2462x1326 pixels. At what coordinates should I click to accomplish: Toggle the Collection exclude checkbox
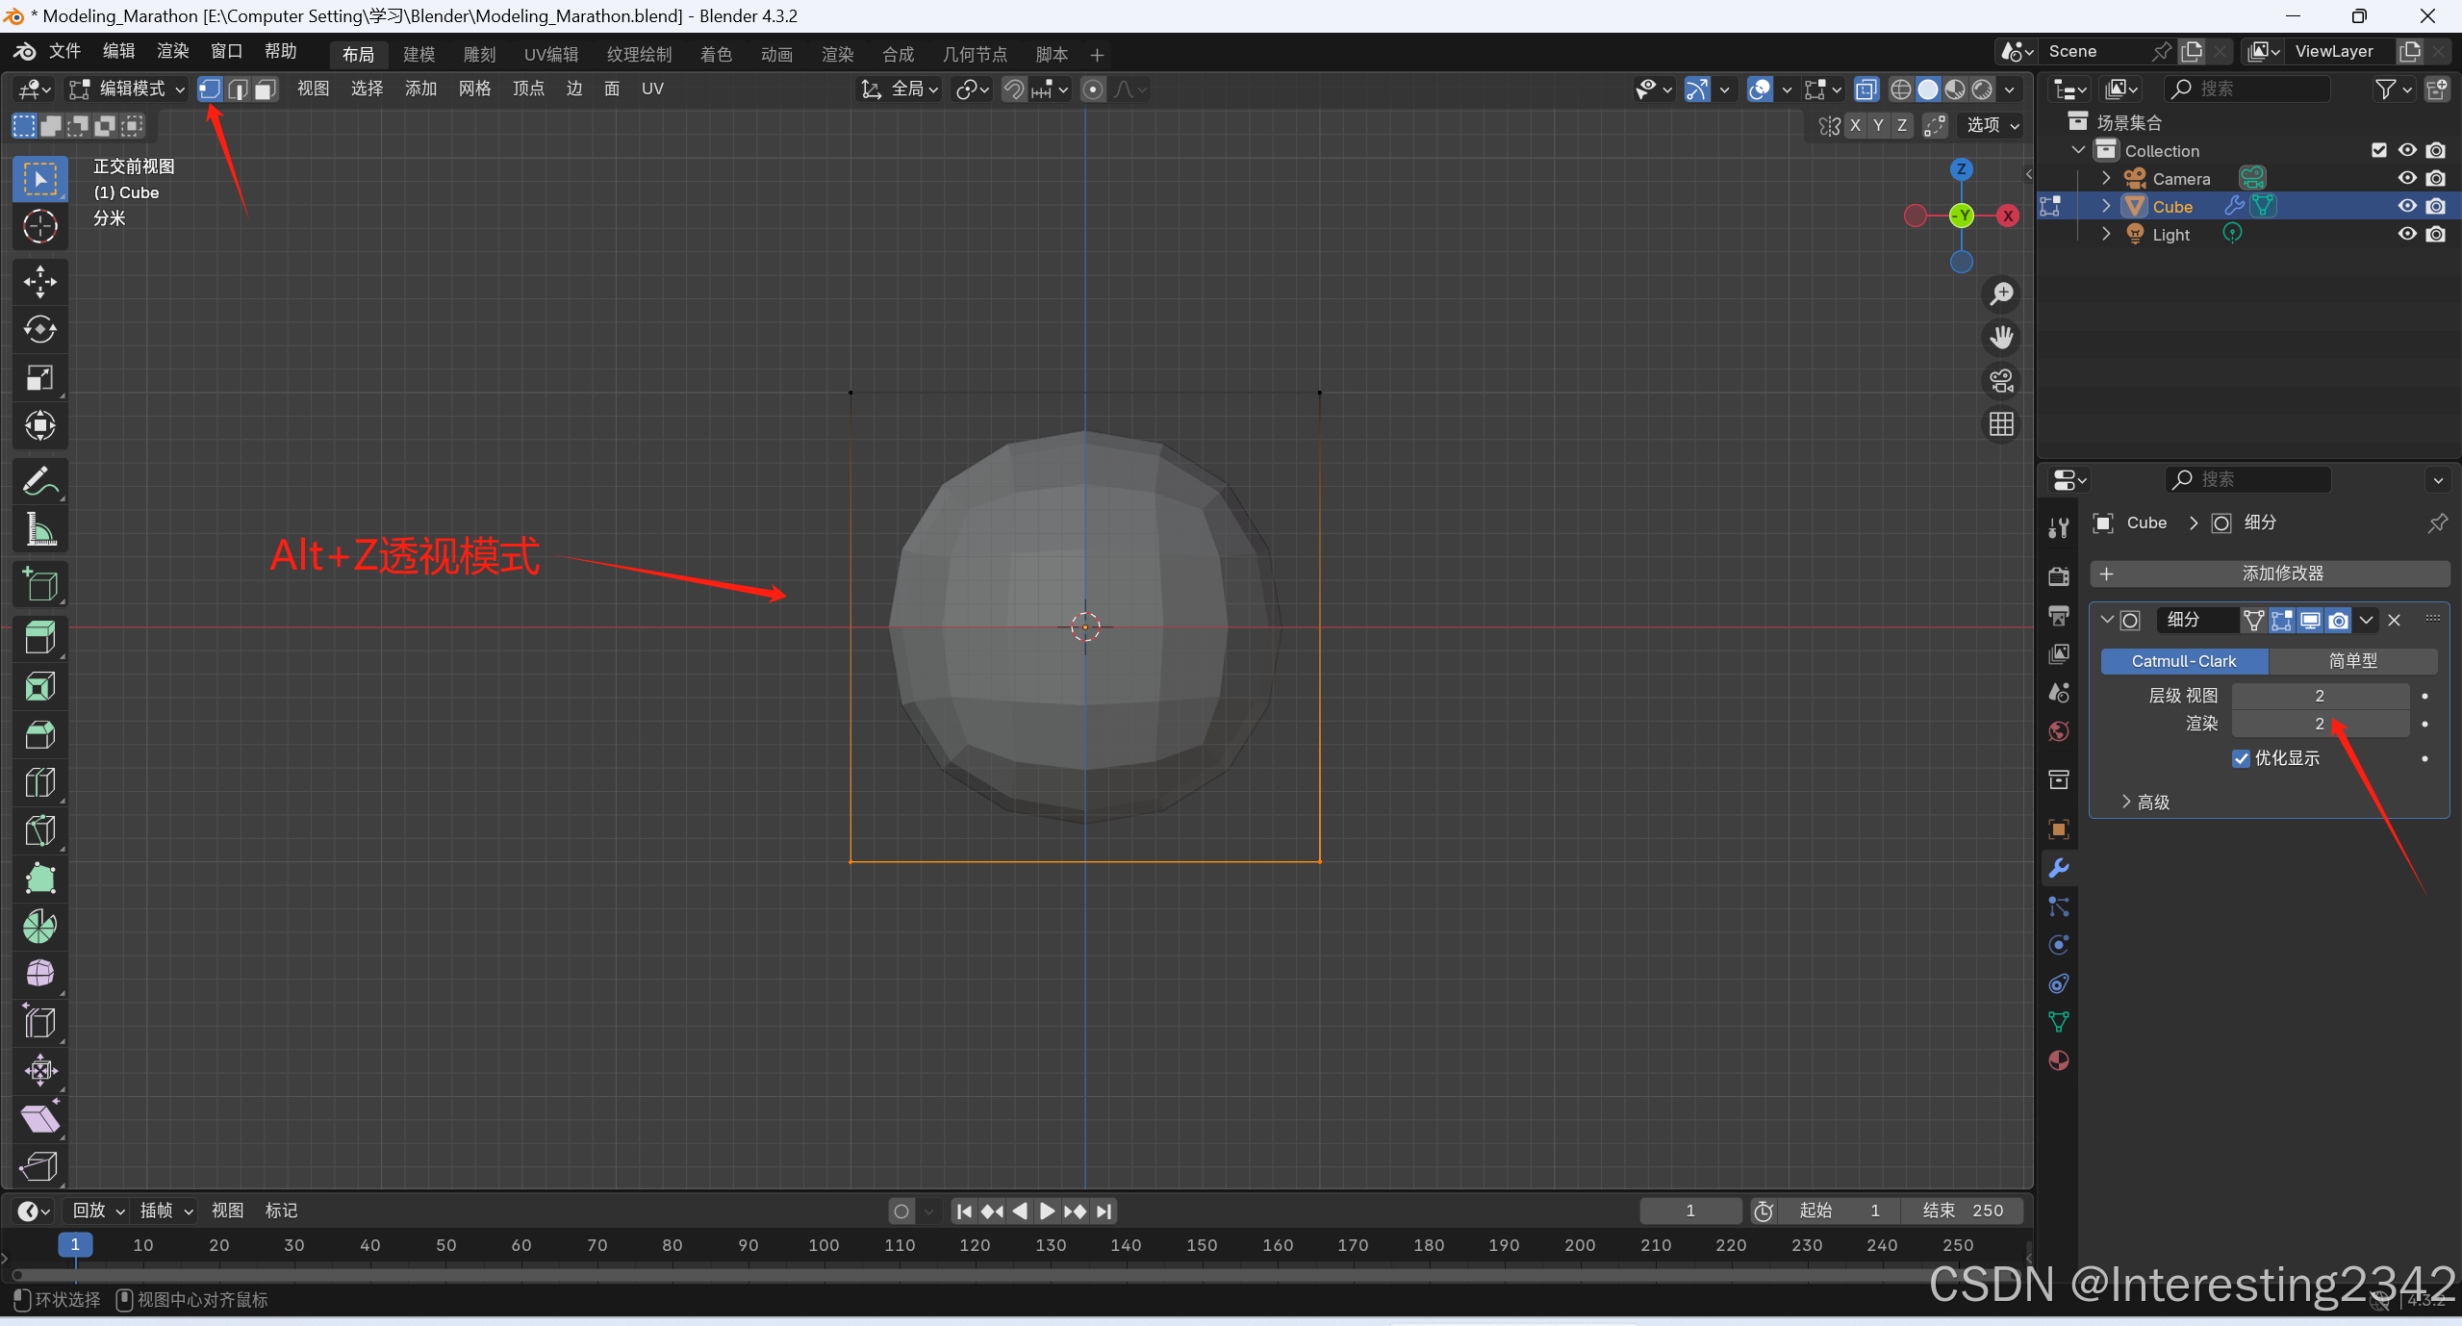(x=2378, y=150)
